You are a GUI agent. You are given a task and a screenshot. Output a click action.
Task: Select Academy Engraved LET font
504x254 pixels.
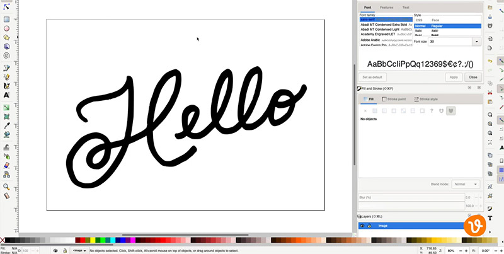tap(386, 34)
